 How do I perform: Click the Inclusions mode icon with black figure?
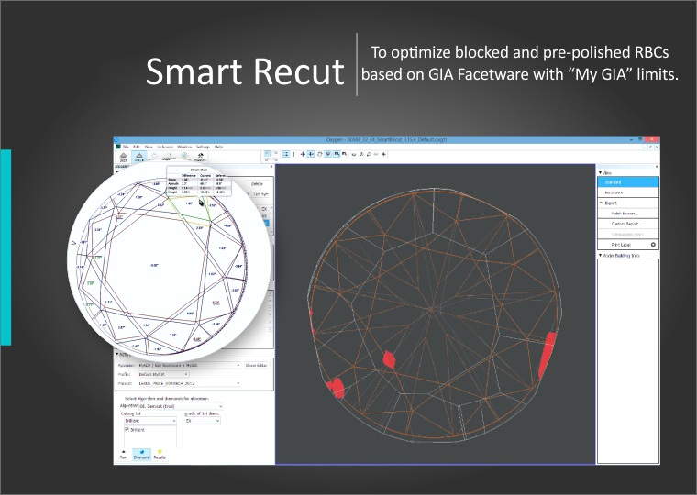[x=201, y=157]
